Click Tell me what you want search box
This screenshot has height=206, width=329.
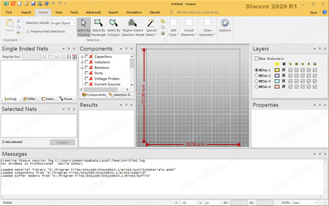[198, 13]
